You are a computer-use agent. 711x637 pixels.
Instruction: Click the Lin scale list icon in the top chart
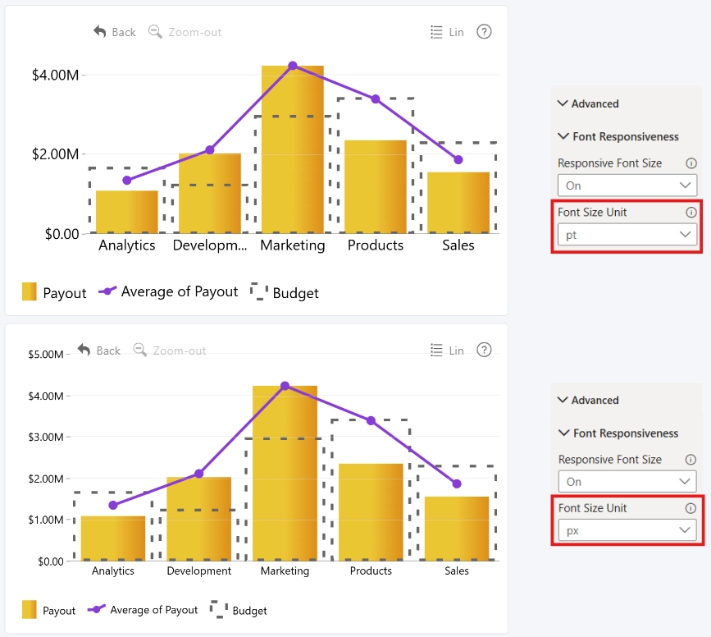tap(436, 32)
